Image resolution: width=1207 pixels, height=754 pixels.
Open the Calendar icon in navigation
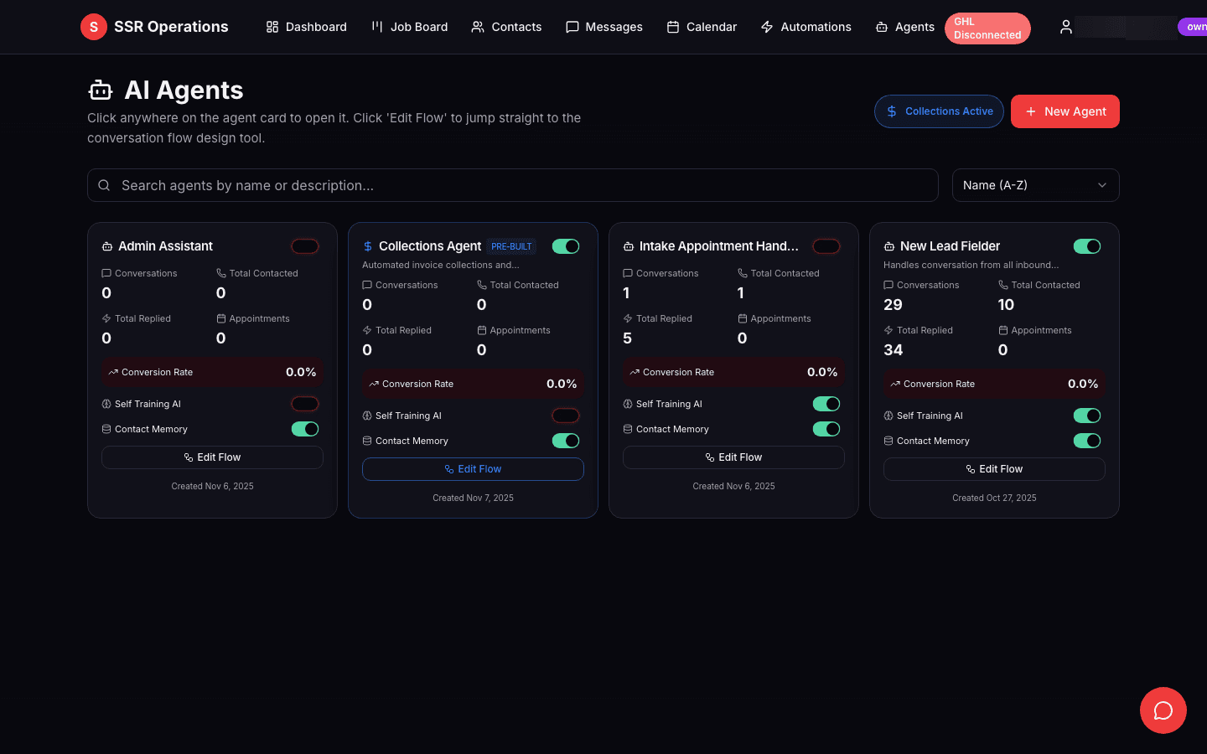click(672, 27)
